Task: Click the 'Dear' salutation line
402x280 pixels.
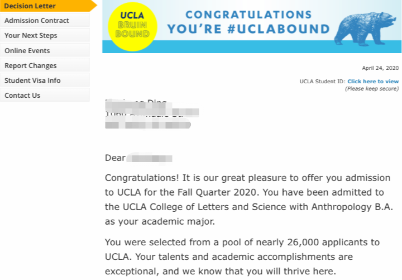Action: (x=138, y=158)
